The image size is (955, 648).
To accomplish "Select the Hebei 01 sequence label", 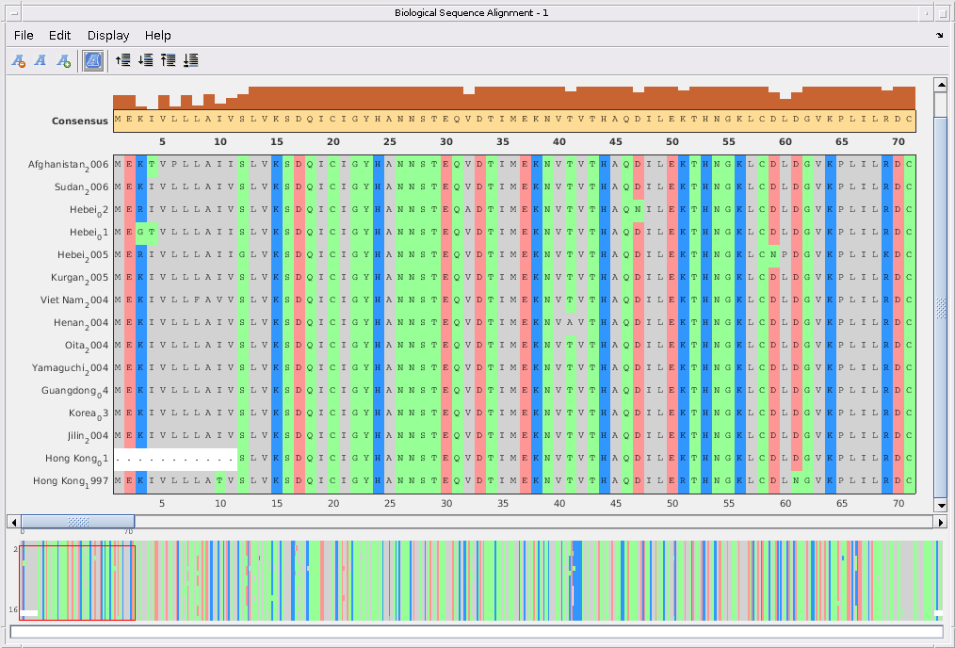I will 89,232.
